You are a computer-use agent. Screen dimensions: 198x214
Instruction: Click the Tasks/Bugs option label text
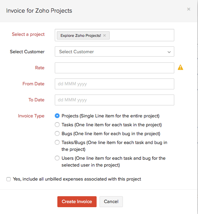pos(114,146)
